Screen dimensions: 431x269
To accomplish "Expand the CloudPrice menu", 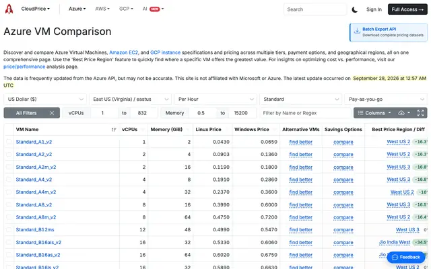I will click(x=36, y=9).
